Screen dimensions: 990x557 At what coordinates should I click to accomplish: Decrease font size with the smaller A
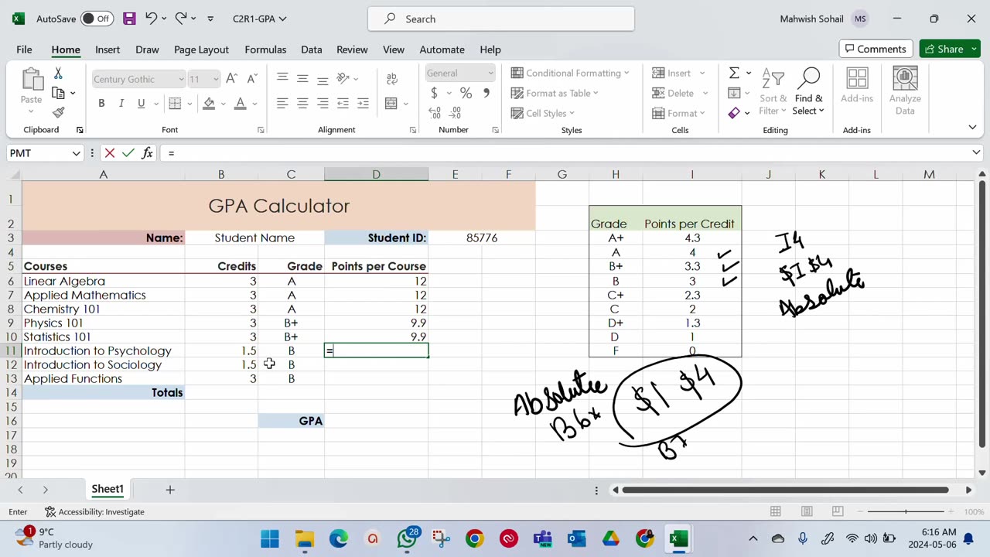251,79
